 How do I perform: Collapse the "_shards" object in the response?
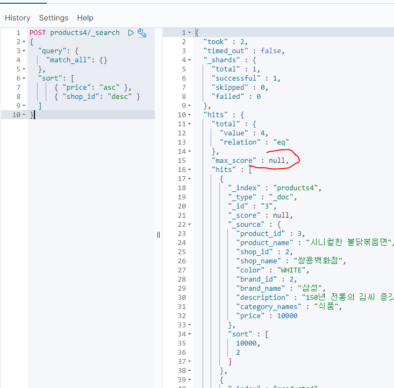pos(189,60)
